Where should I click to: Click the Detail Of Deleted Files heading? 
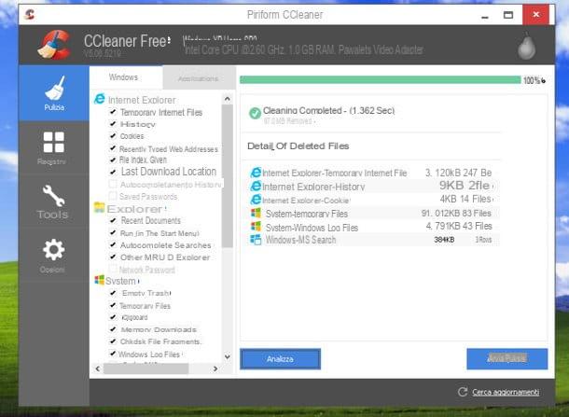pos(298,146)
